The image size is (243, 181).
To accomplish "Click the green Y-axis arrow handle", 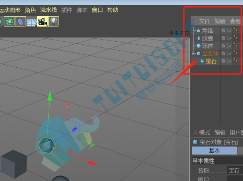I will pyautogui.click(x=50, y=96).
